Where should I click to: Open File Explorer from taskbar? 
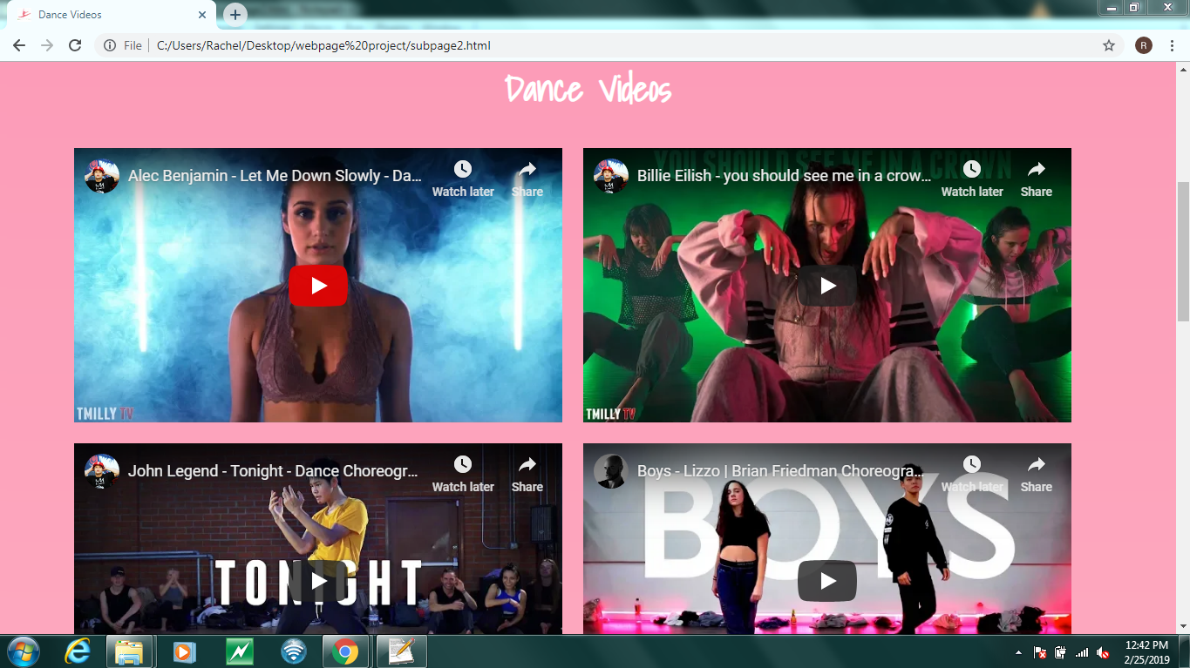[130, 651]
